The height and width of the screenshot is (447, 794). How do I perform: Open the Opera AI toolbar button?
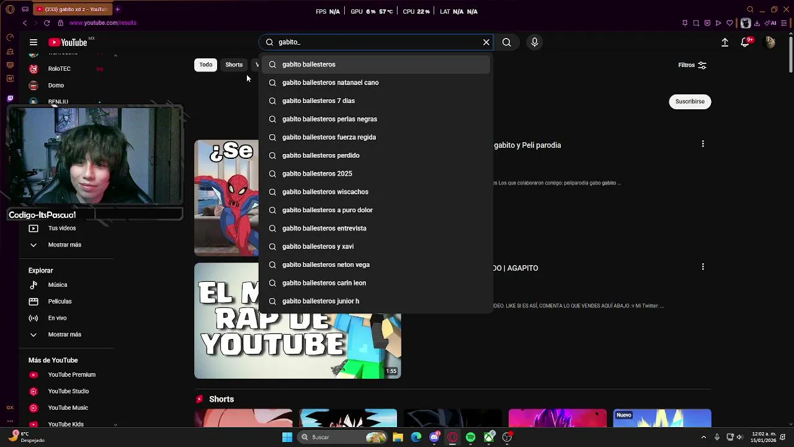coord(771,23)
